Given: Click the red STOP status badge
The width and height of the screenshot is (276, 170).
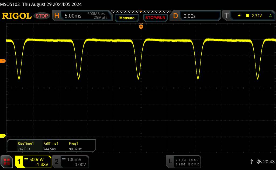Looking at the screenshot, I should 42,16.
